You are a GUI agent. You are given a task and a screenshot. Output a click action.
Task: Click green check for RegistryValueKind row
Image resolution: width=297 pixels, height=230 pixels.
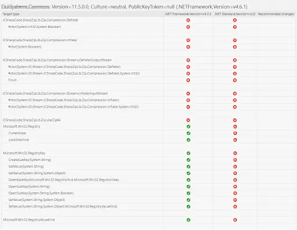pos(189,220)
